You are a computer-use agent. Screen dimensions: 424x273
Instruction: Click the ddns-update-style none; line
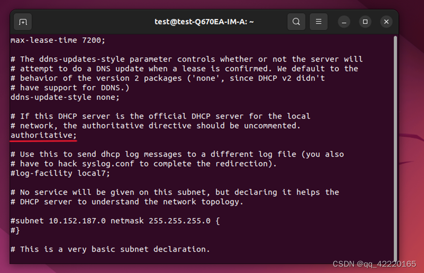point(65,97)
